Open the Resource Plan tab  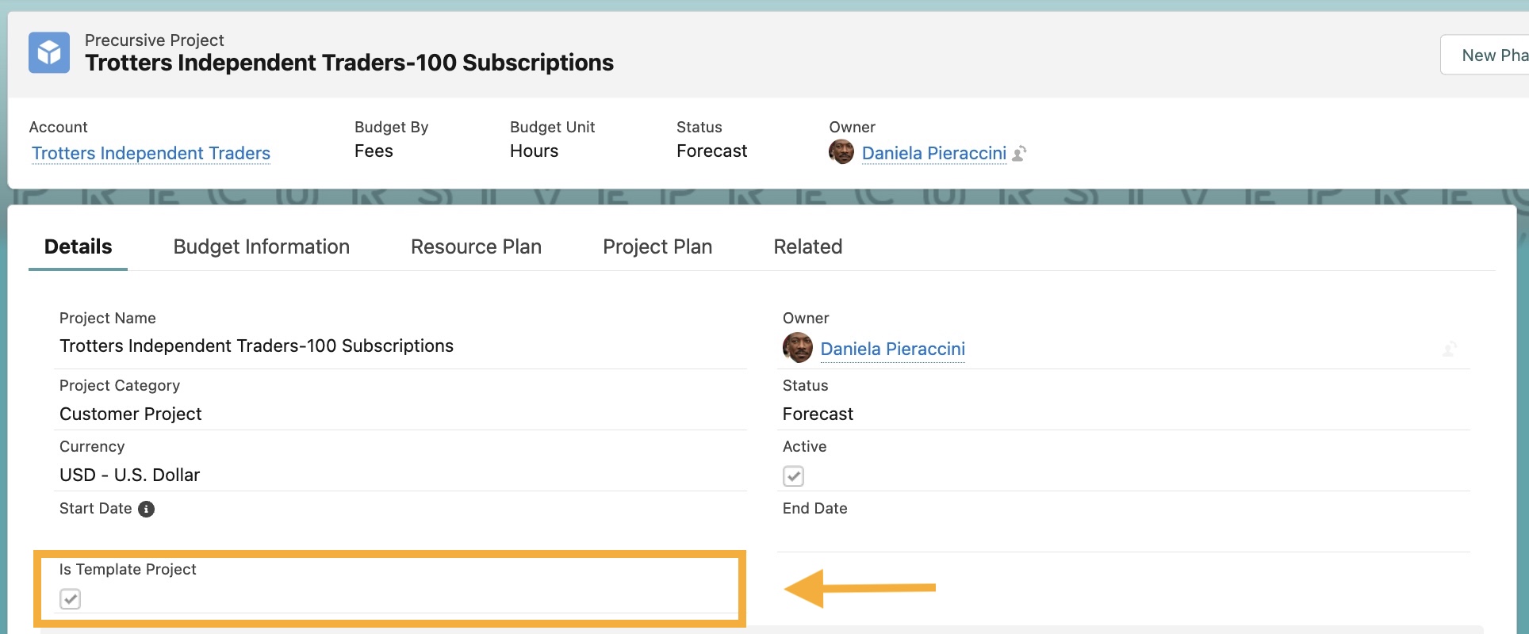tap(476, 246)
